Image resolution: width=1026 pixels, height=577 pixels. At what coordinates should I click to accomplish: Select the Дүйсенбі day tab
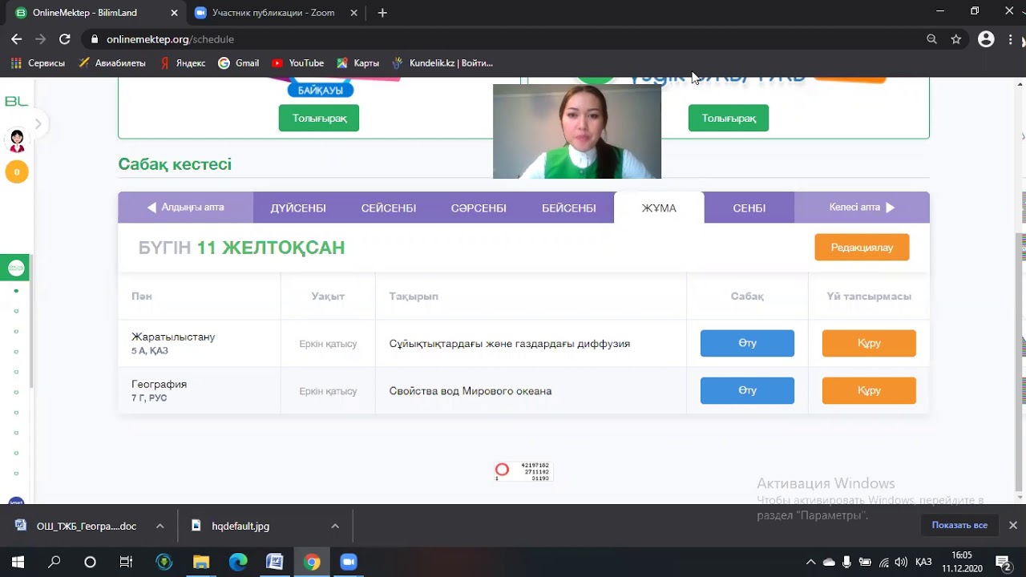click(298, 208)
